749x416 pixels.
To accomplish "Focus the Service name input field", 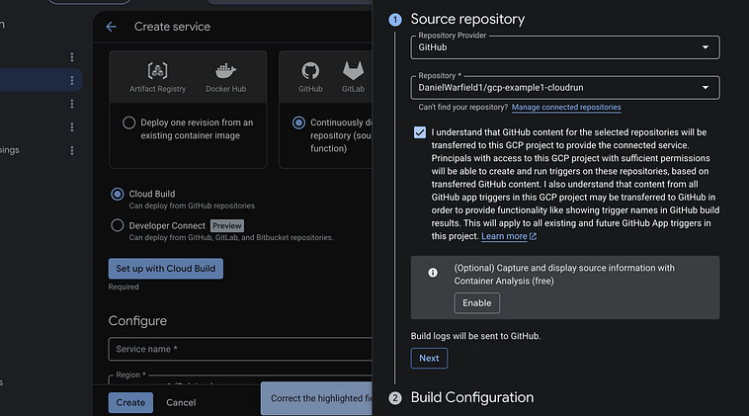I will pyautogui.click(x=240, y=349).
